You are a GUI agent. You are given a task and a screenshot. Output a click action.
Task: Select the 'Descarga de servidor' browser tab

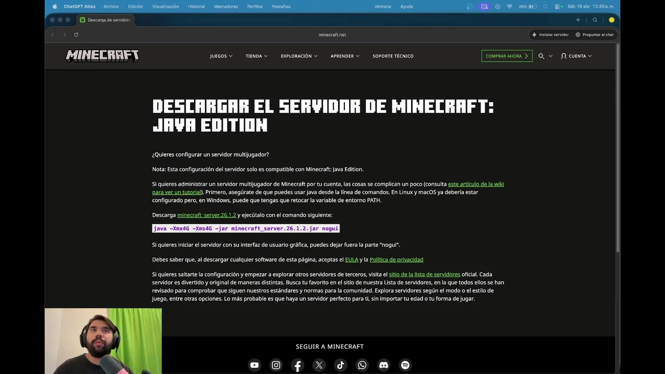[x=105, y=20]
